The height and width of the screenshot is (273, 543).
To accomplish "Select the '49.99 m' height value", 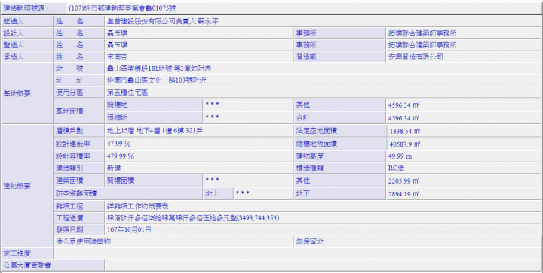I will point(400,156).
